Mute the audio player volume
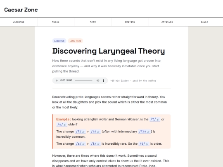 pos(98,80)
